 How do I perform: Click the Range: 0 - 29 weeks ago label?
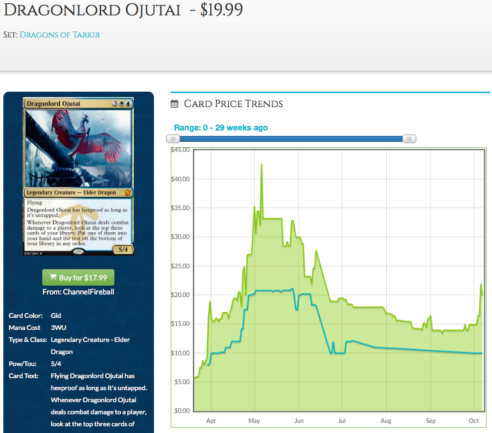pos(221,128)
